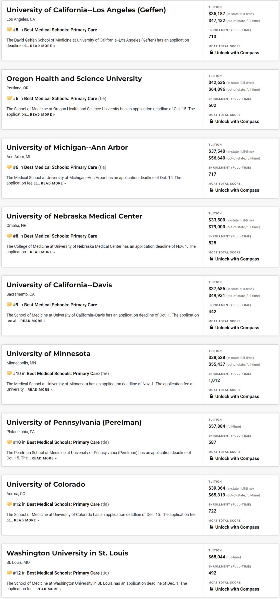Open Best Medical Schools: Primary Care link for Perelman
280x599 pixels.
[63, 442]
